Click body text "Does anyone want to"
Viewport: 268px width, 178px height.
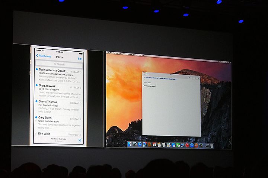coord(150,86)
